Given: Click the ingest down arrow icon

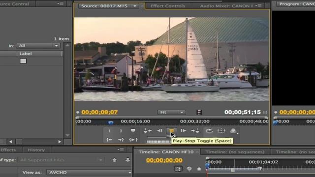Looking at the screenshot, I should pyautogui.click(x=127, y=160).
